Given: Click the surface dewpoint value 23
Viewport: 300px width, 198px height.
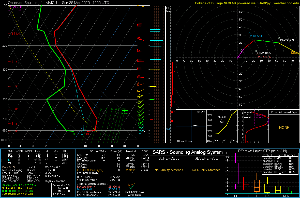Looking at the screenshot, I should point(73,134).
